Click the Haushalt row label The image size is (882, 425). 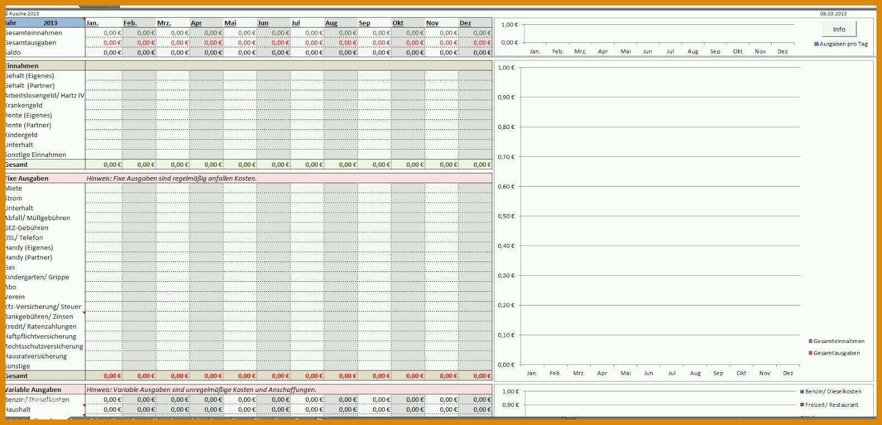tap(18, 410)
